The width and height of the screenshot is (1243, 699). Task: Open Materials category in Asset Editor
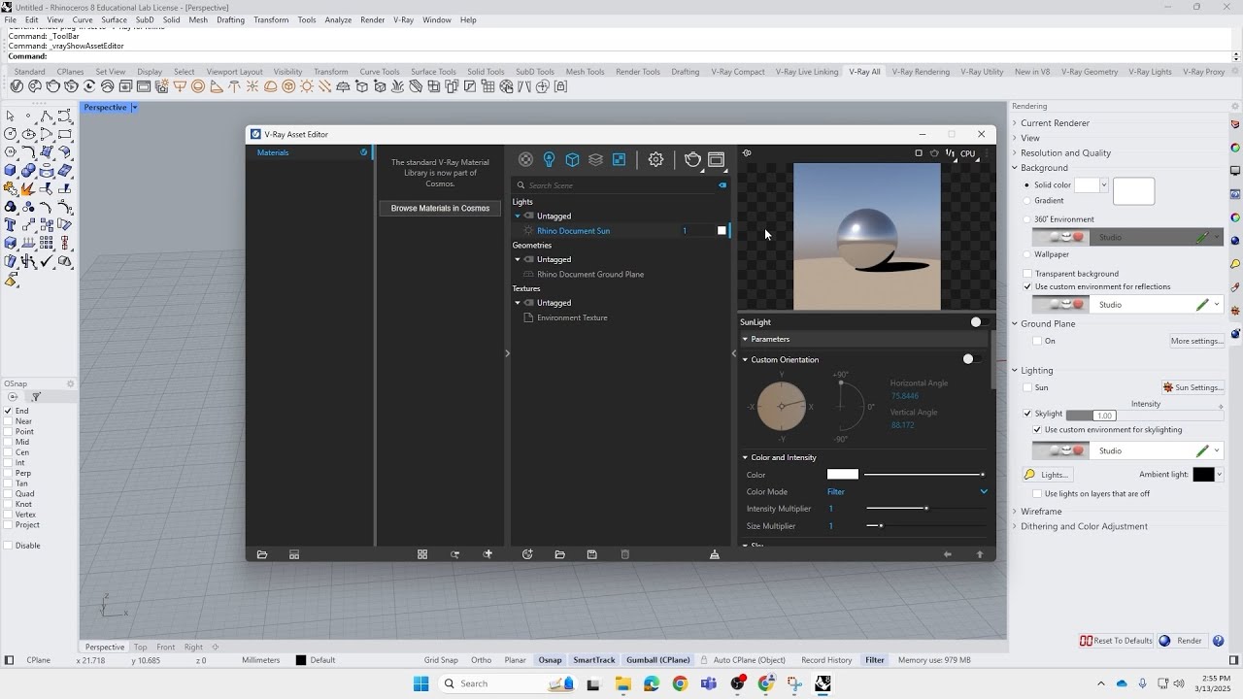coord(525,160)
